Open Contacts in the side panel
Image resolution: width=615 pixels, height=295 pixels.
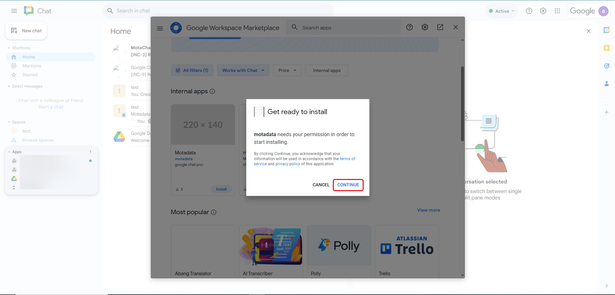pyautogui.click(x=607, y=84)
